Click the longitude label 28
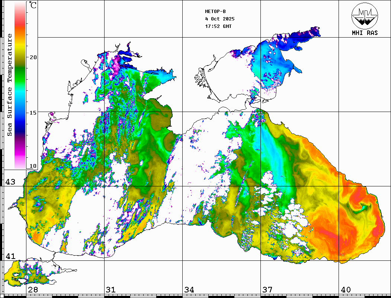 pos(33,290)
